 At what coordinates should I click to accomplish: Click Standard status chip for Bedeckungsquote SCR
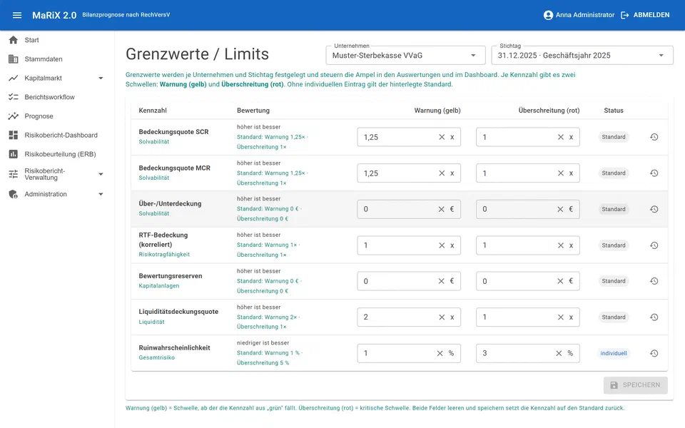(x=614, y=137)
